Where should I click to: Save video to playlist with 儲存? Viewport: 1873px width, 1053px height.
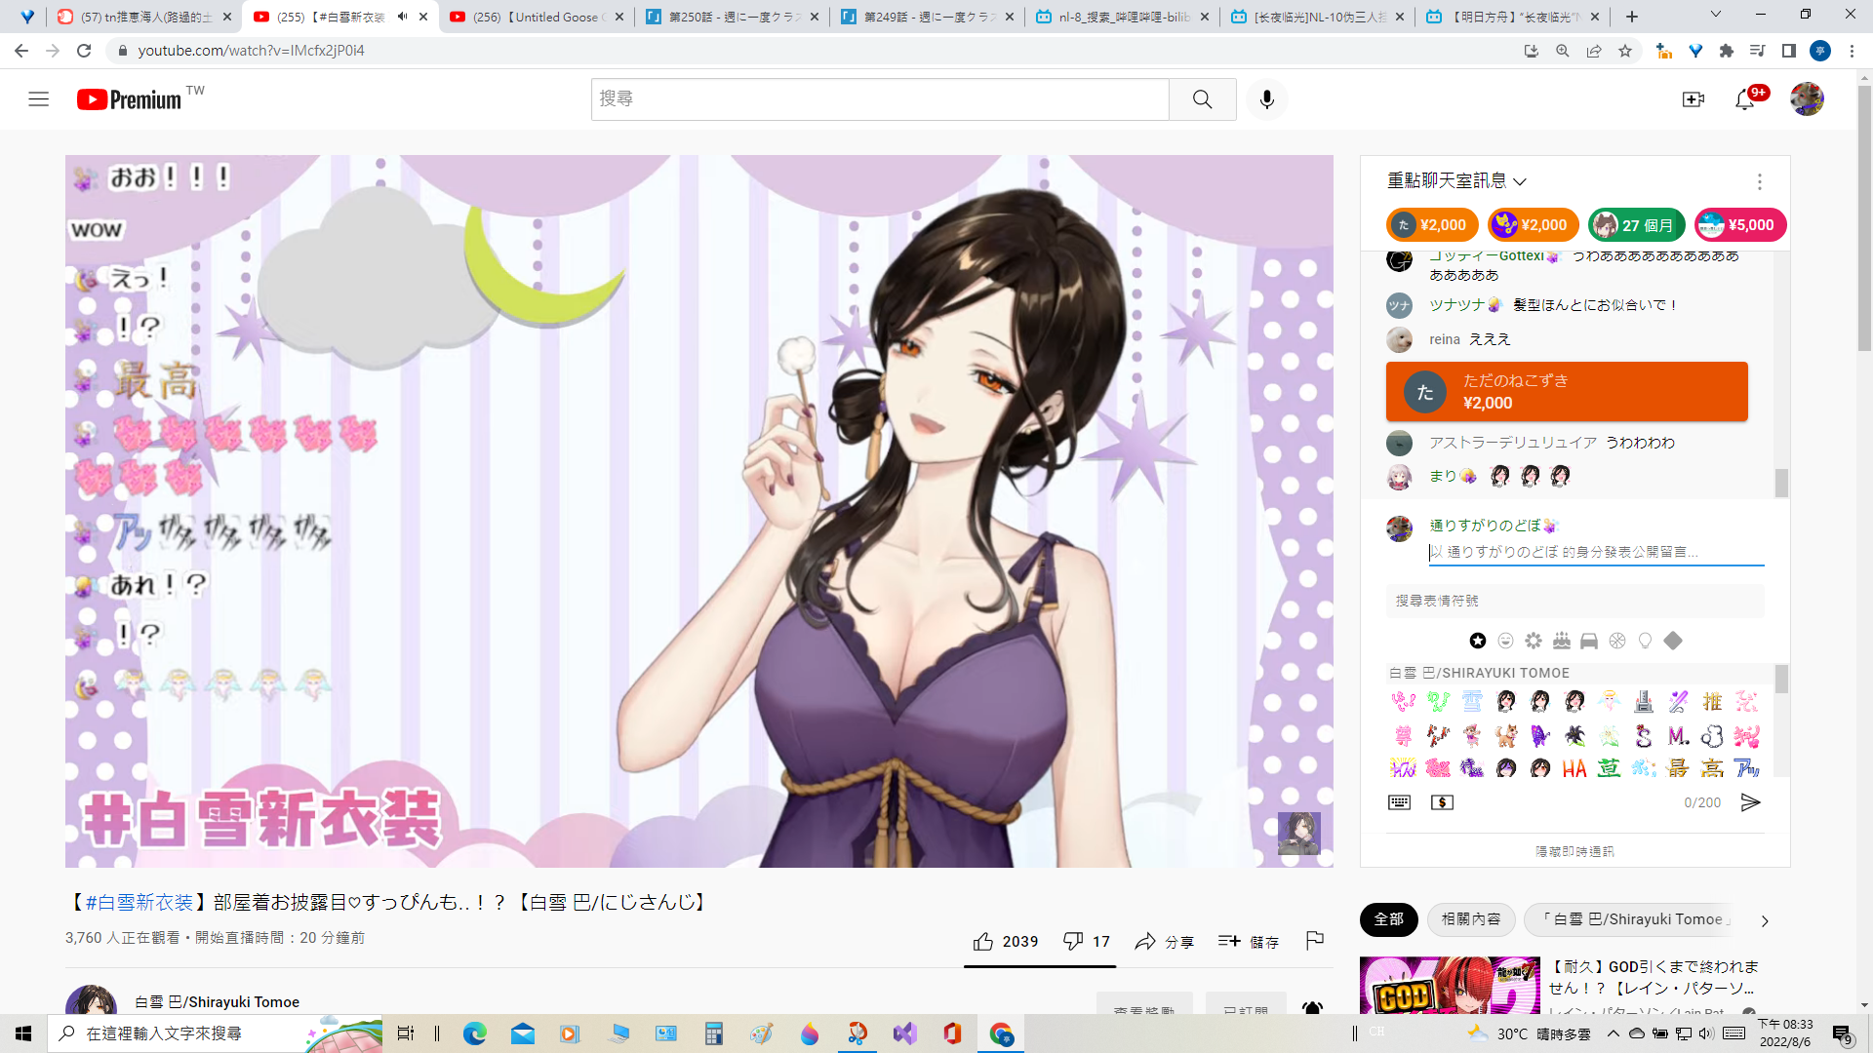click(x=1249, y=941)
